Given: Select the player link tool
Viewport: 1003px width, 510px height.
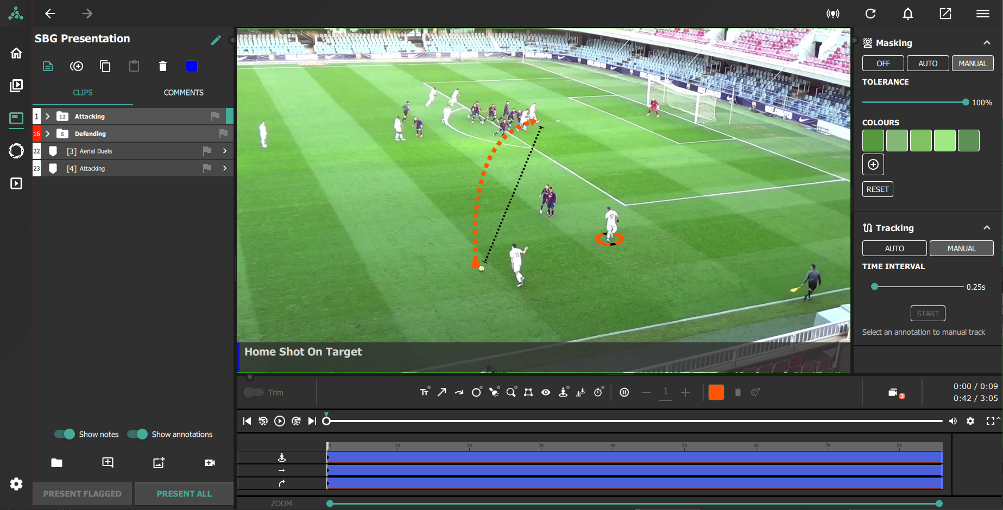Looking at the screenshot, I should 581,392.
